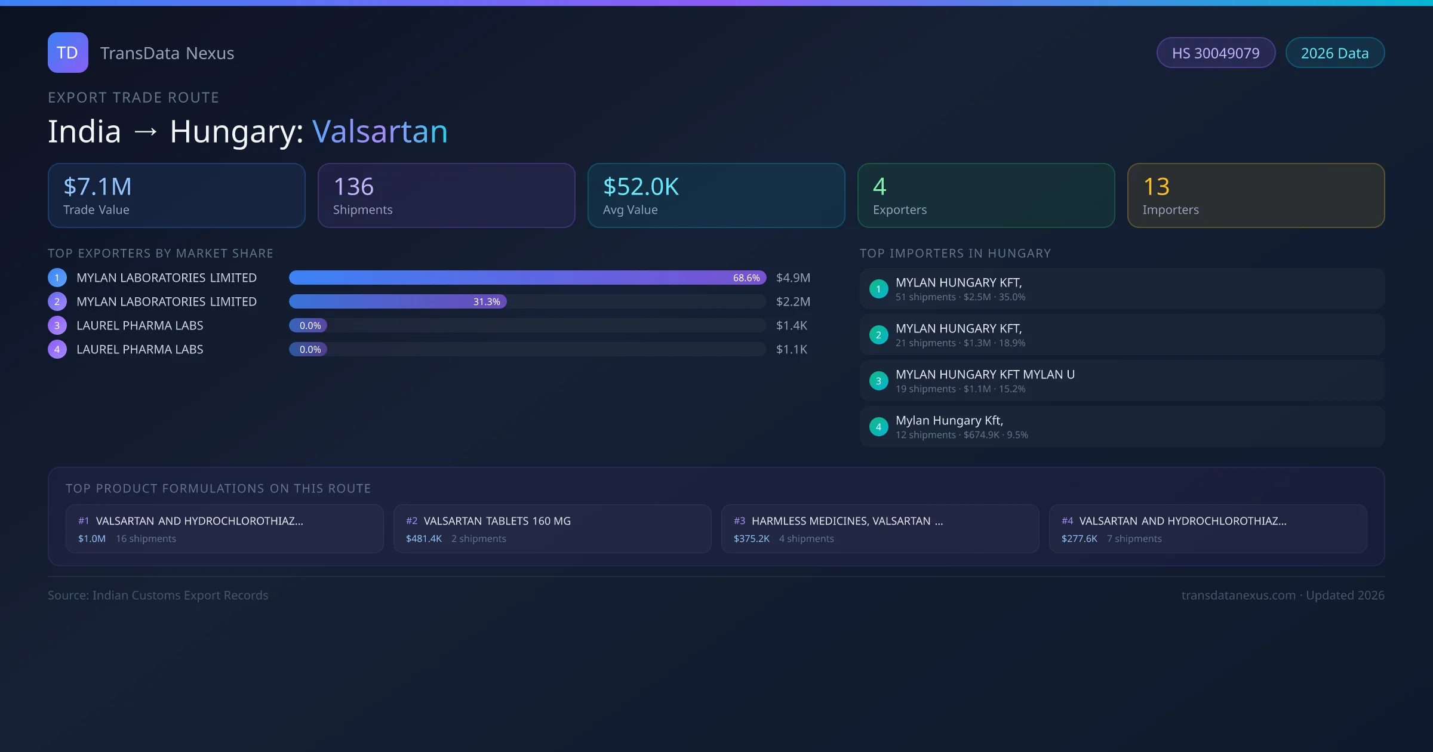This screenshot has width=1433, height=752.
Task: Click exporter rank 3 badge
Action: 57,325
